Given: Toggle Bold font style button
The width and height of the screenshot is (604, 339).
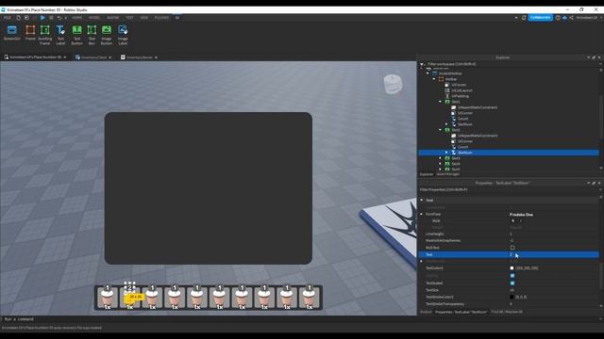Looking at the screenshot, I should coord(512,221).
